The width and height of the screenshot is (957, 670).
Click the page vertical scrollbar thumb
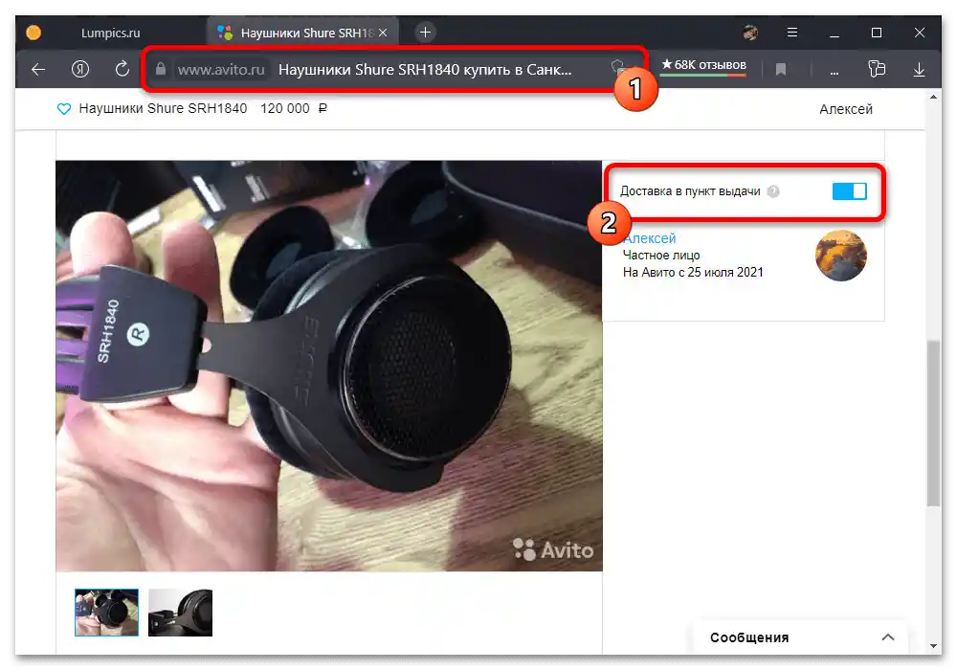pos(933,423)
